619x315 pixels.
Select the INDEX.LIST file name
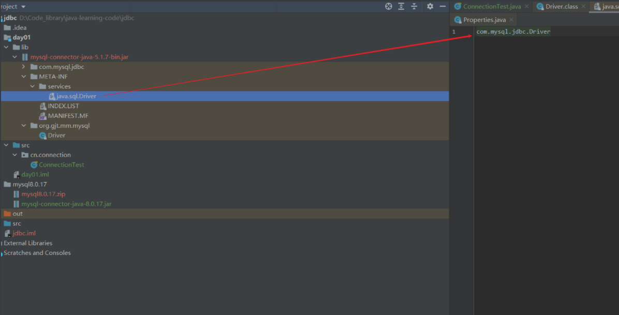64,106
